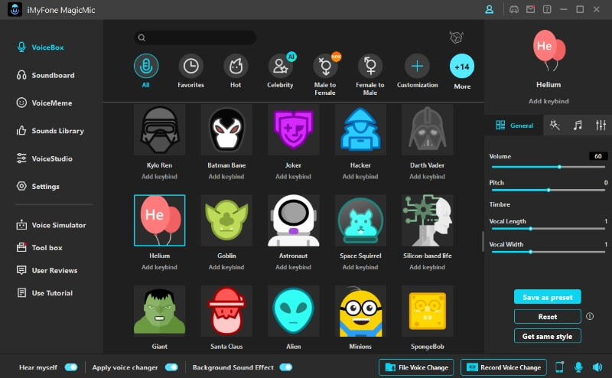612x378 pixels.
Task: Open Sounds Library in sidebar
Action: (50, 131)
